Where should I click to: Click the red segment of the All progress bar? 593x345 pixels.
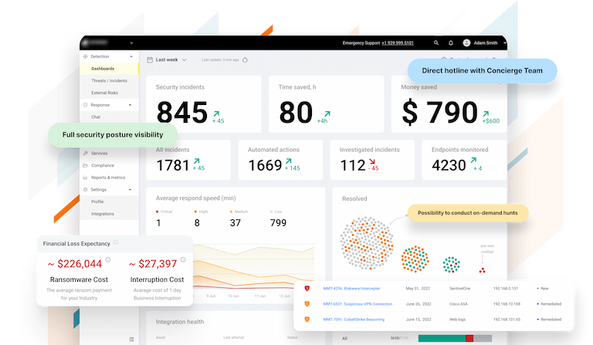click(469, 338)
